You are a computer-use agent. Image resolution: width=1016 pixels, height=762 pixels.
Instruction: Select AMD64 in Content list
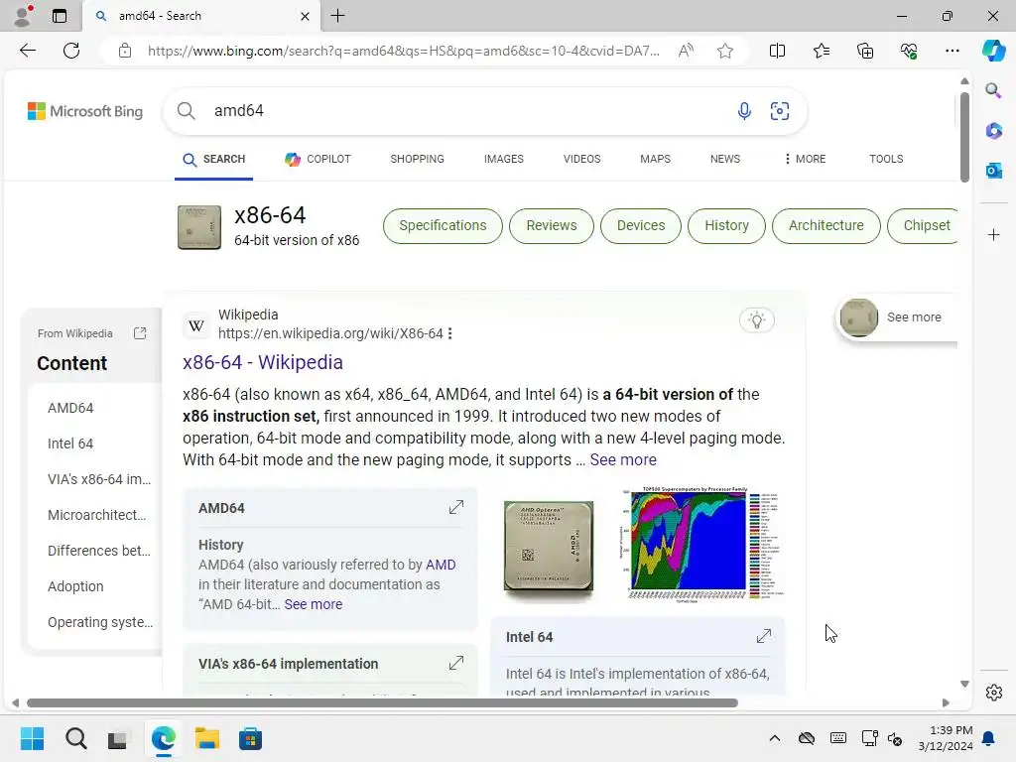(70, 408)
